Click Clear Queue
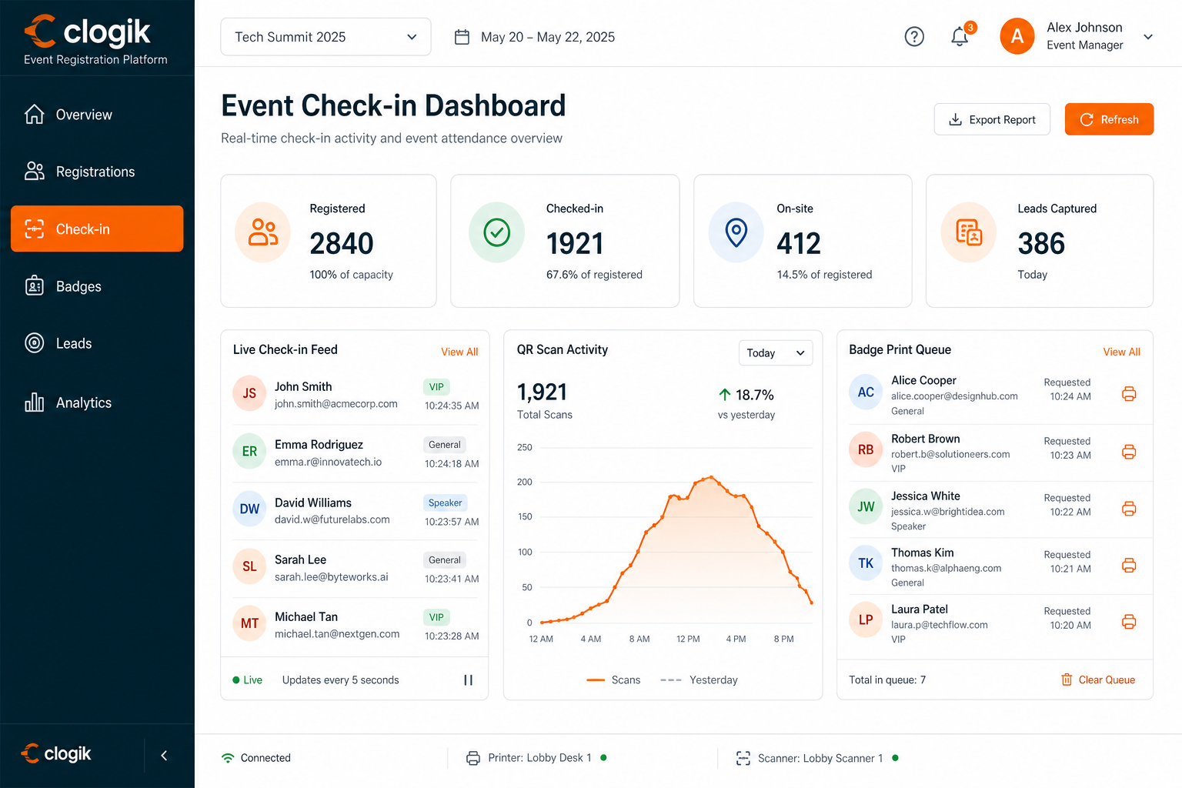The height and width of the screenshot is (788, 1182). tap(1098, 679)
